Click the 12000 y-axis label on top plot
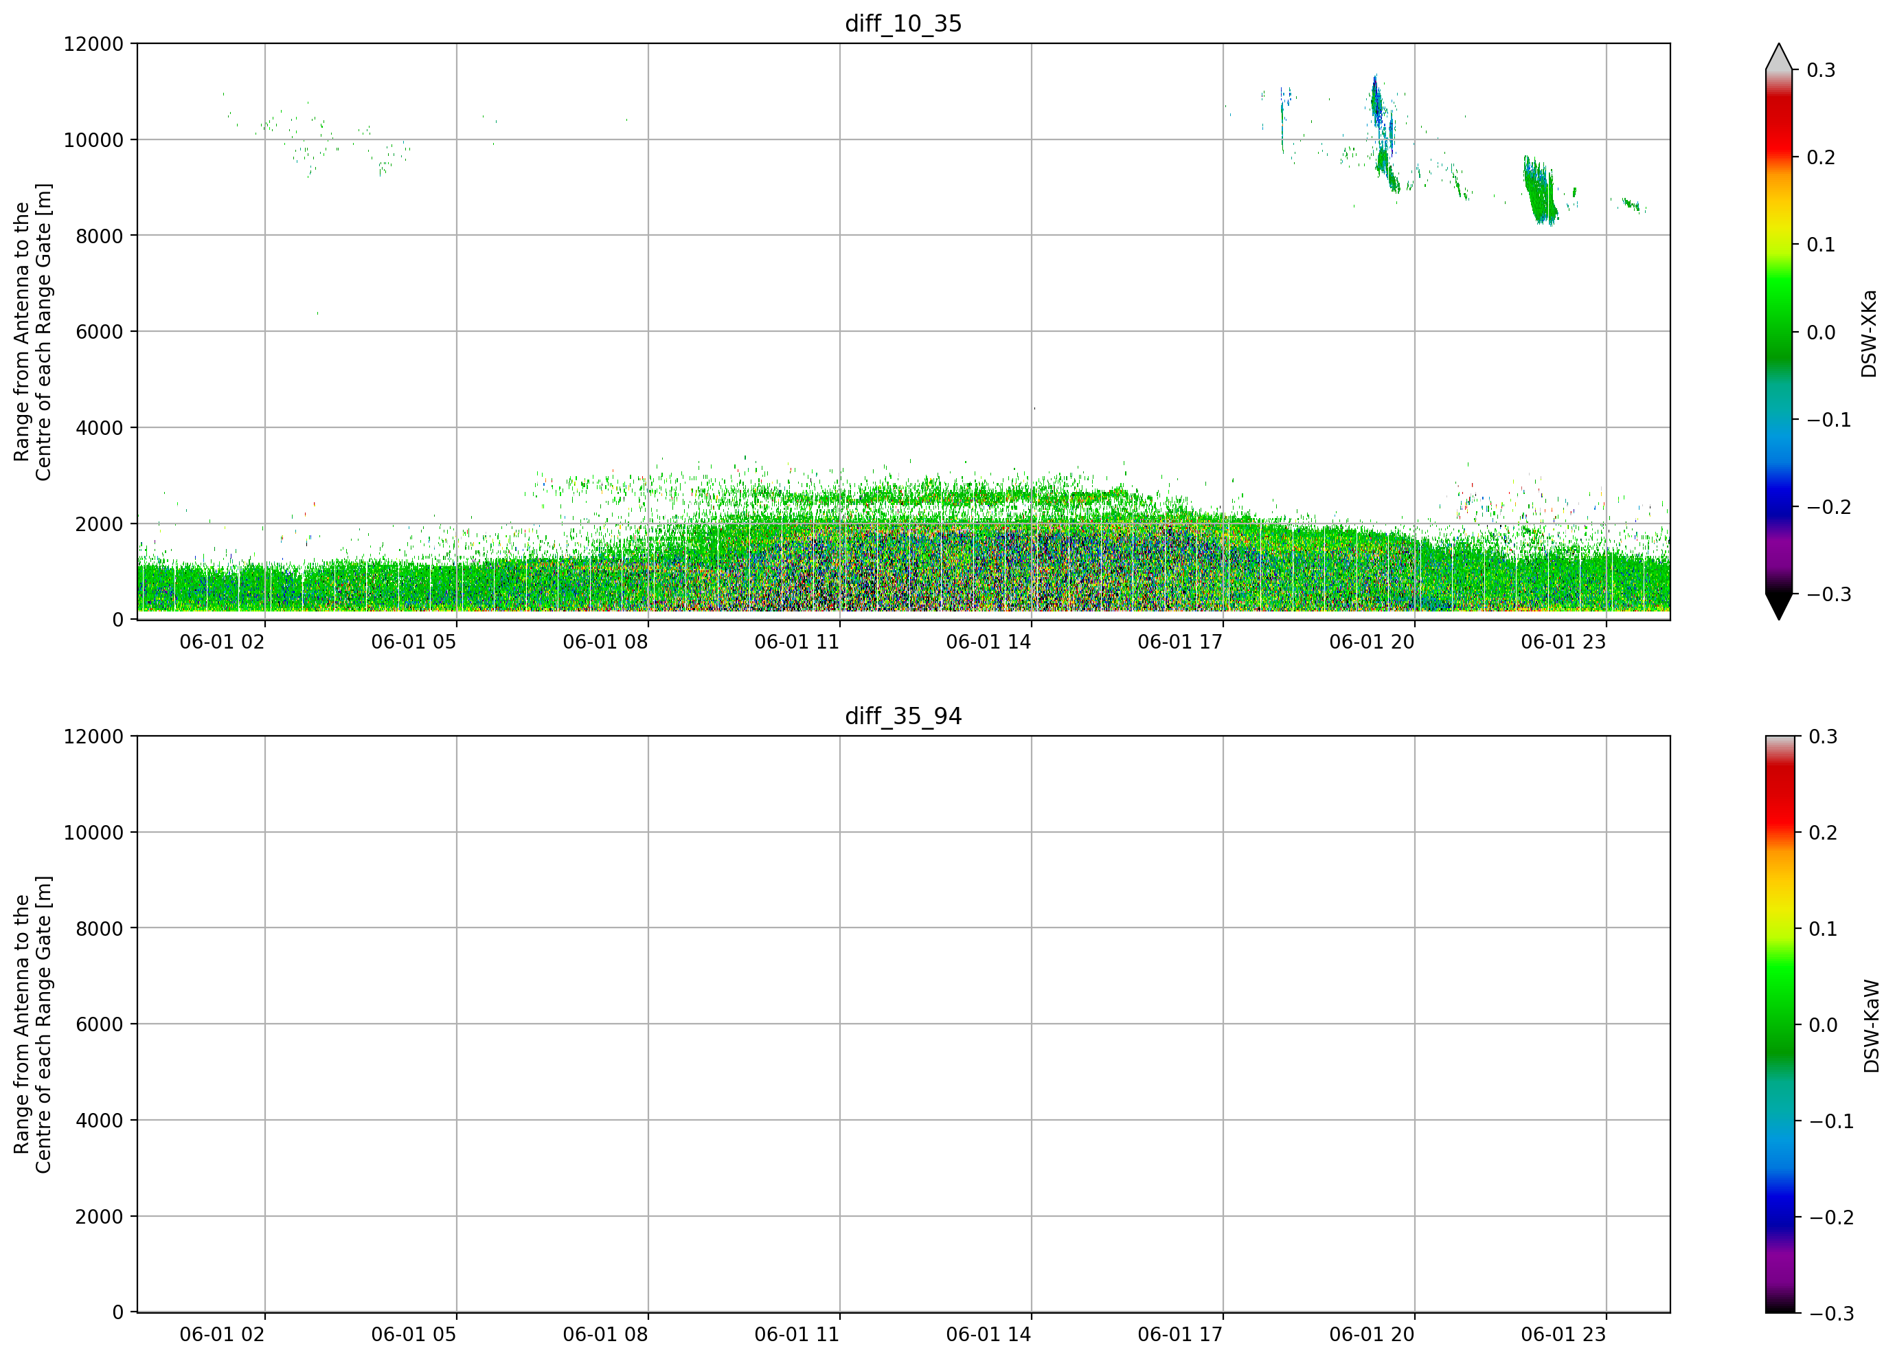The width and height of the screenshot is (1895, 1359). tap(93, 43)
